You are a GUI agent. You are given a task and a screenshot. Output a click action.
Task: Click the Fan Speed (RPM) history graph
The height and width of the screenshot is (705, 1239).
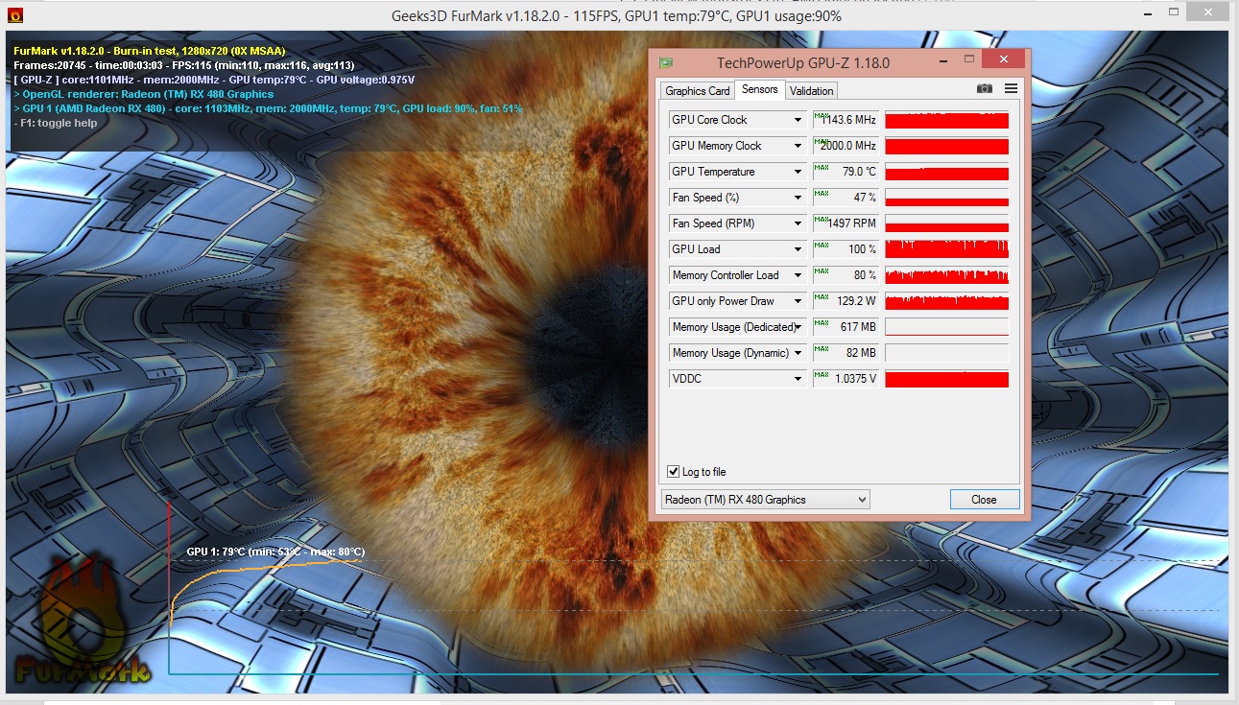[946, 223]
